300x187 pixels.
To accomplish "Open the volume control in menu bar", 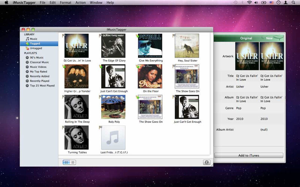I will [x=256, y=3].
